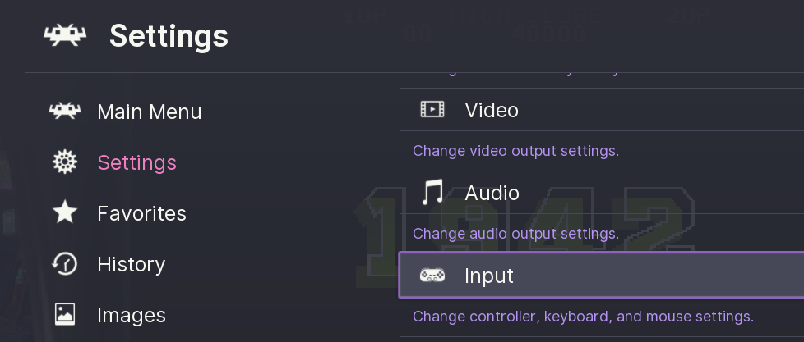Open the Images sidebar label

tap(131, 315)
